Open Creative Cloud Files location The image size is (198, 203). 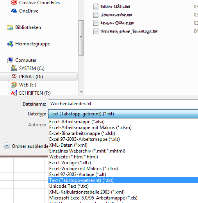click(x=39, y=3)
